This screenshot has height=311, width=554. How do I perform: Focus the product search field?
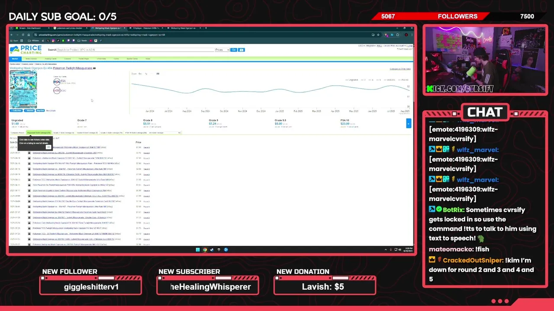(x=136, y=50)
